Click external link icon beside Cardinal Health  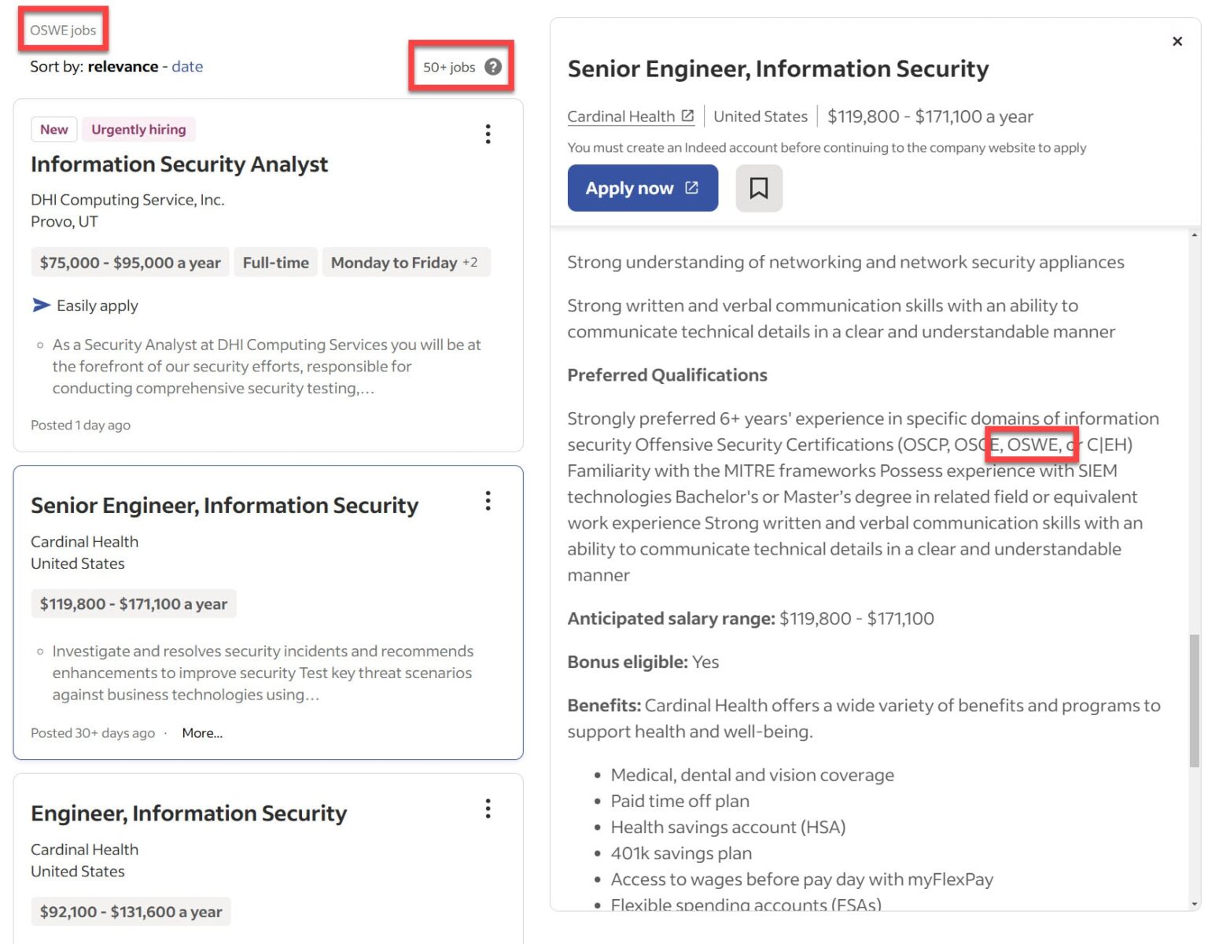[x=688, y=116]
